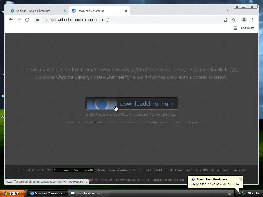Expand the tab search chevron

pos(228,11)
